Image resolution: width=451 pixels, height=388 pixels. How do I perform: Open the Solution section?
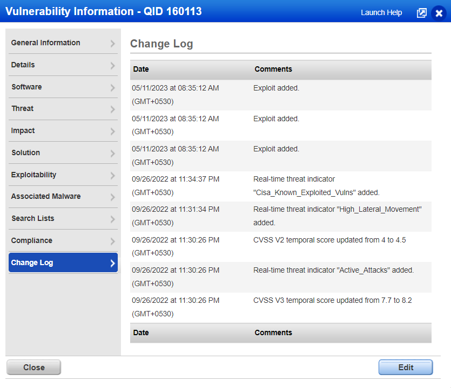pos(63,153)
